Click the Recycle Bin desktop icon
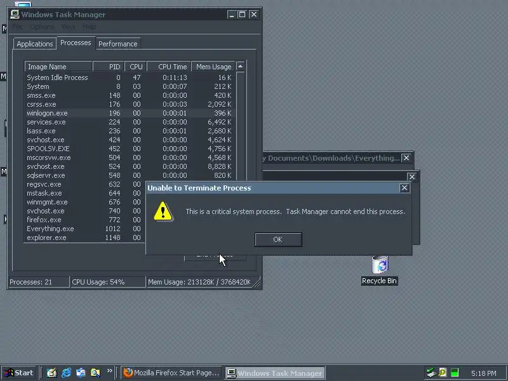The width and height of the screenshot is (508, 381). click(379, 271)
